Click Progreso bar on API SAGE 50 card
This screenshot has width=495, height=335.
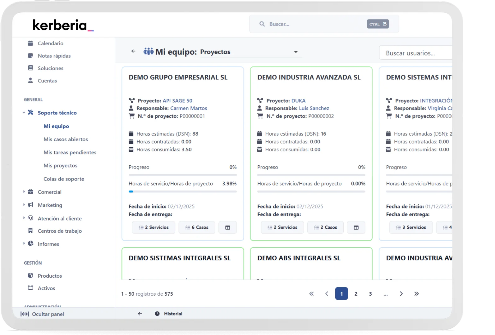click(183, 175)
